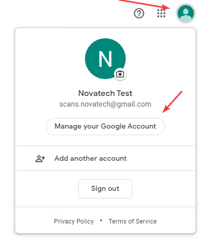Viewport: 199px width, 248px height.
Task: Click the account avatar in top corner
Action: pyautogui.click(x=186, y=13)
